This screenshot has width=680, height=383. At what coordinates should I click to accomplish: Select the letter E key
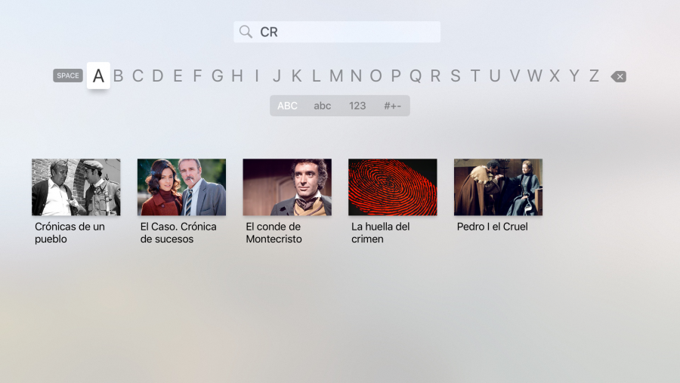[178, 76]
